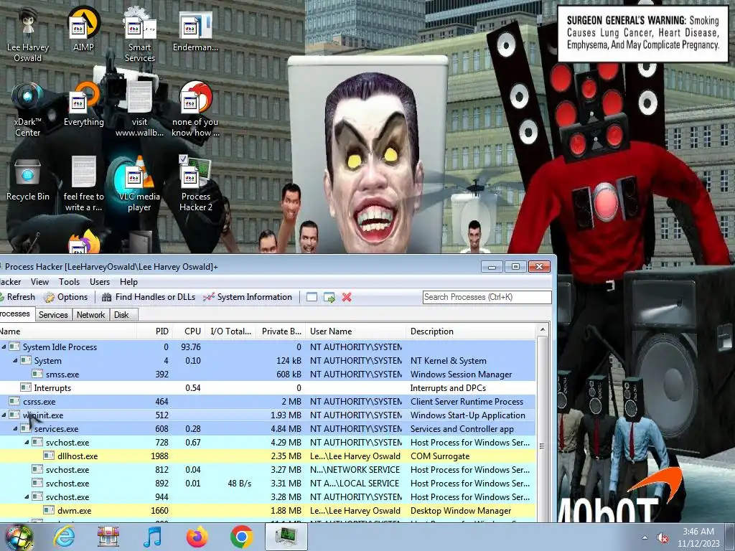Select the dllhost.exe process row

pos(268,456)
